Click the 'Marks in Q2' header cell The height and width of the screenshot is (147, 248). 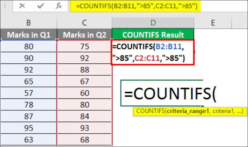pyautogui.click(x=84, y=35)
